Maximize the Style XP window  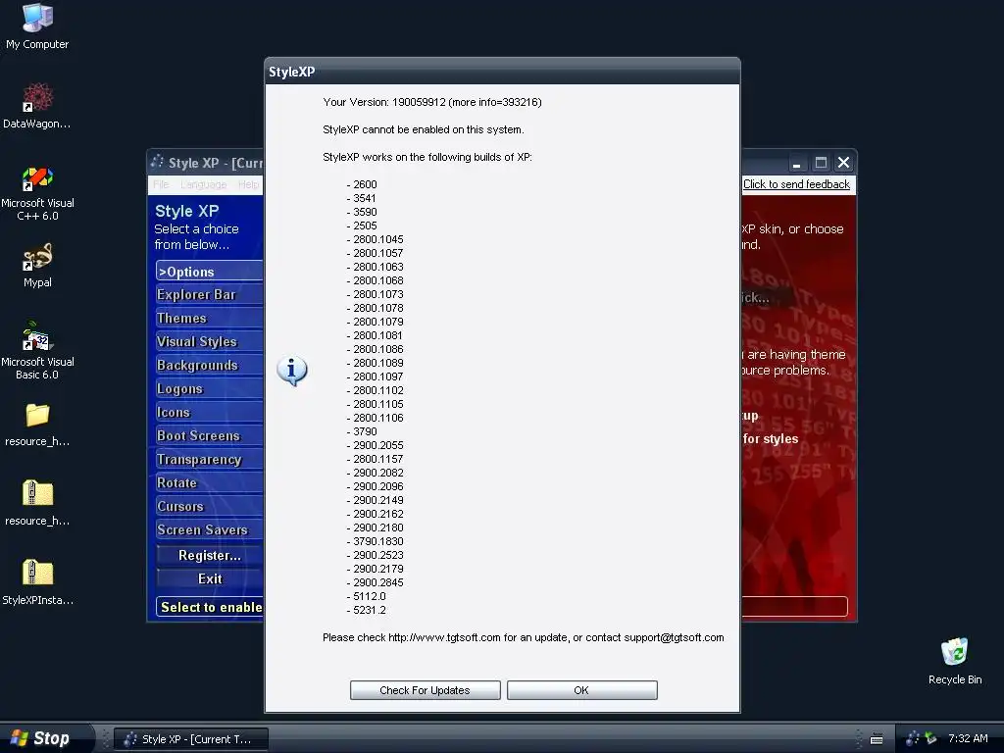click(821, 163)
